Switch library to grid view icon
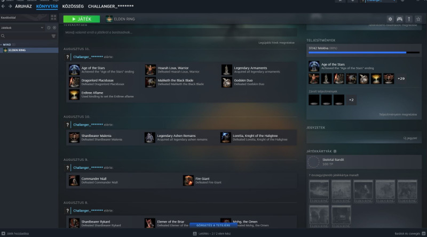 [54, 18]
